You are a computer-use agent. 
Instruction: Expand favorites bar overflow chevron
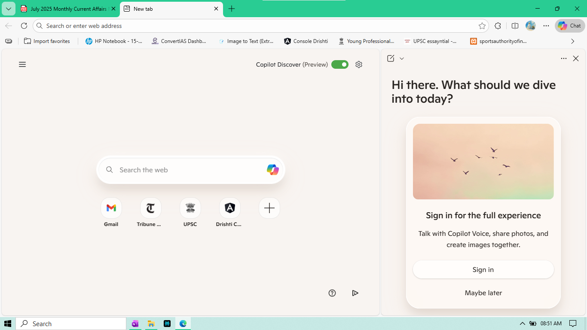pos(572,41)
